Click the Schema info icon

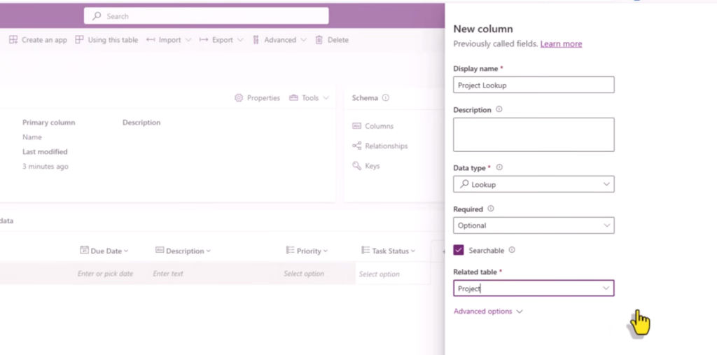(386, 97)
